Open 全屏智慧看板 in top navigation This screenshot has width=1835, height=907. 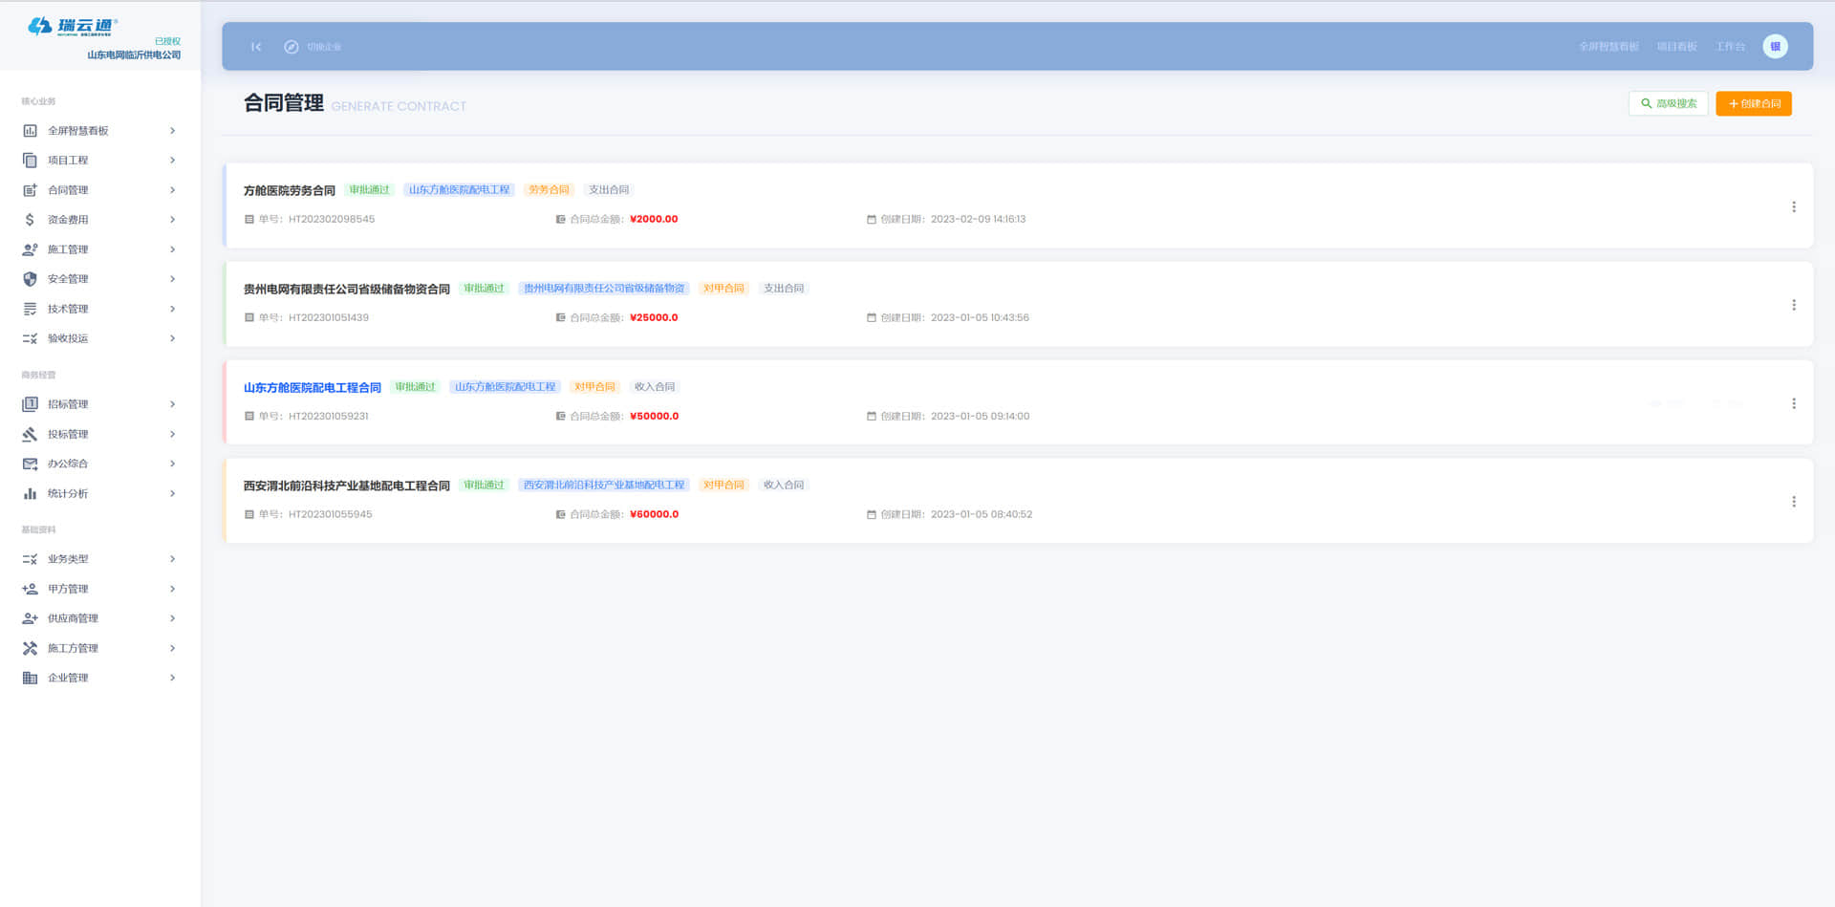[1608, 47]
